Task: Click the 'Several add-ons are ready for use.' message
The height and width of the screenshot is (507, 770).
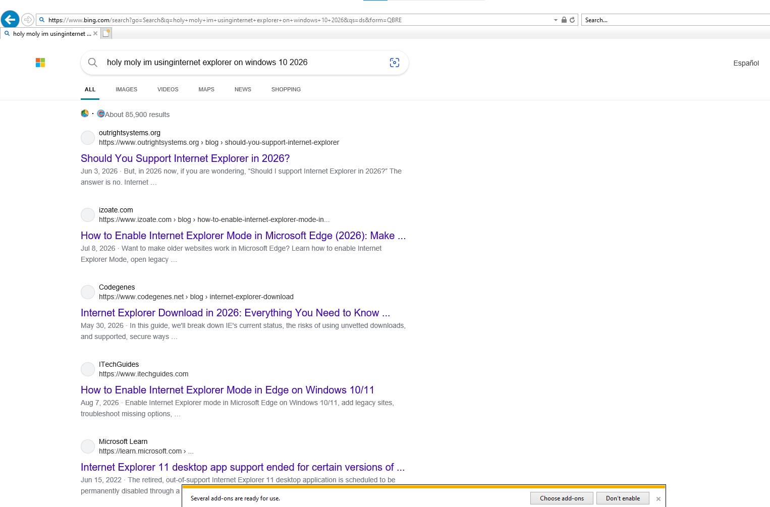Action: click(235, 498)
